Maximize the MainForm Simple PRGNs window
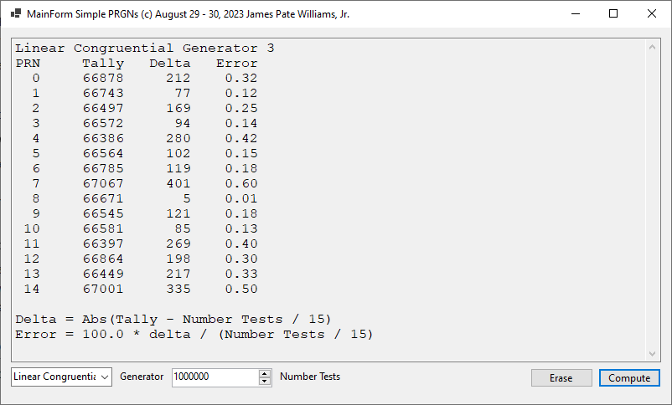 (613, 14)
